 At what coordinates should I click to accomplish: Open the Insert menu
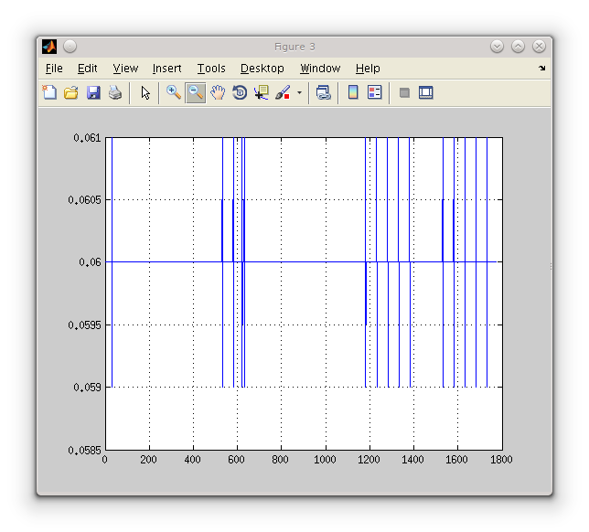coord(166,69)
